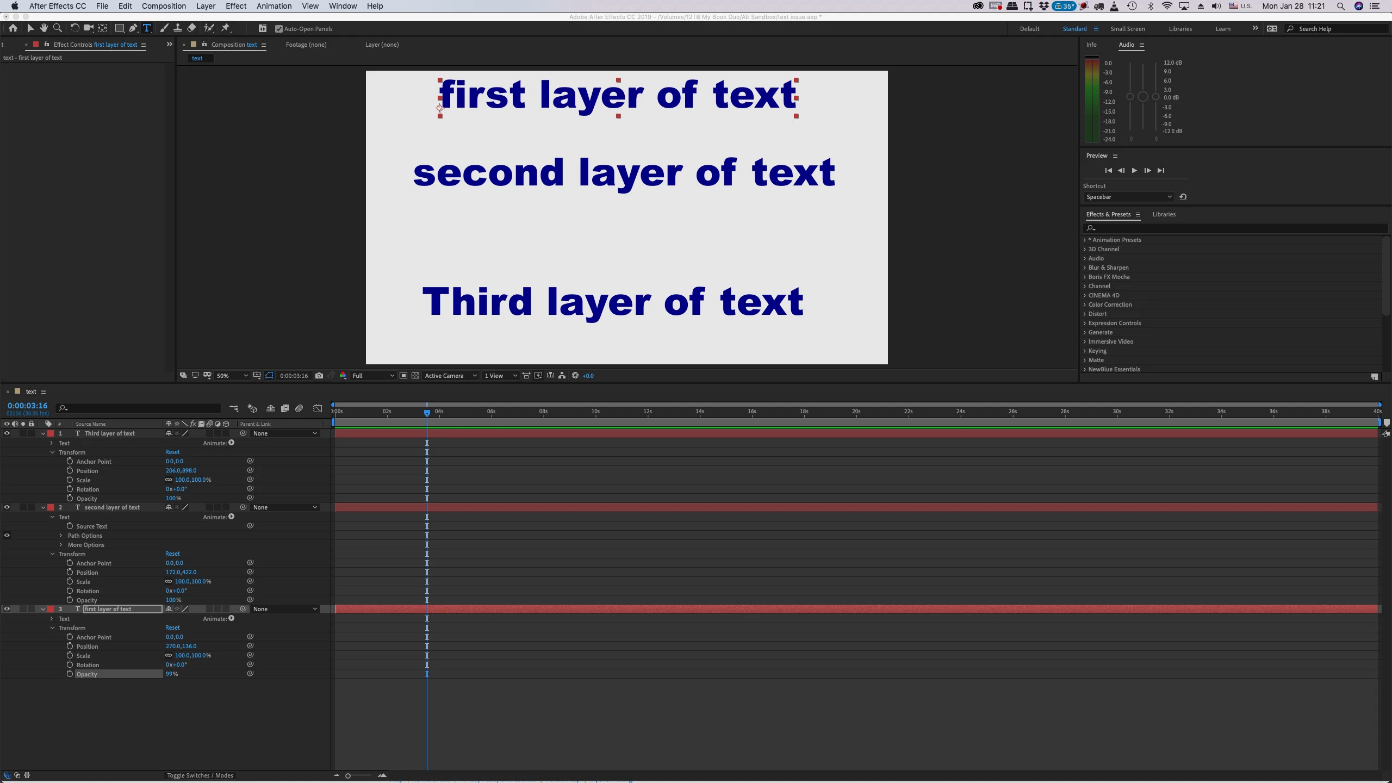This screenshot has height=783, width=1392.
Task: Reset the first layer Transform properties
Action: click(x=172, y=627)
